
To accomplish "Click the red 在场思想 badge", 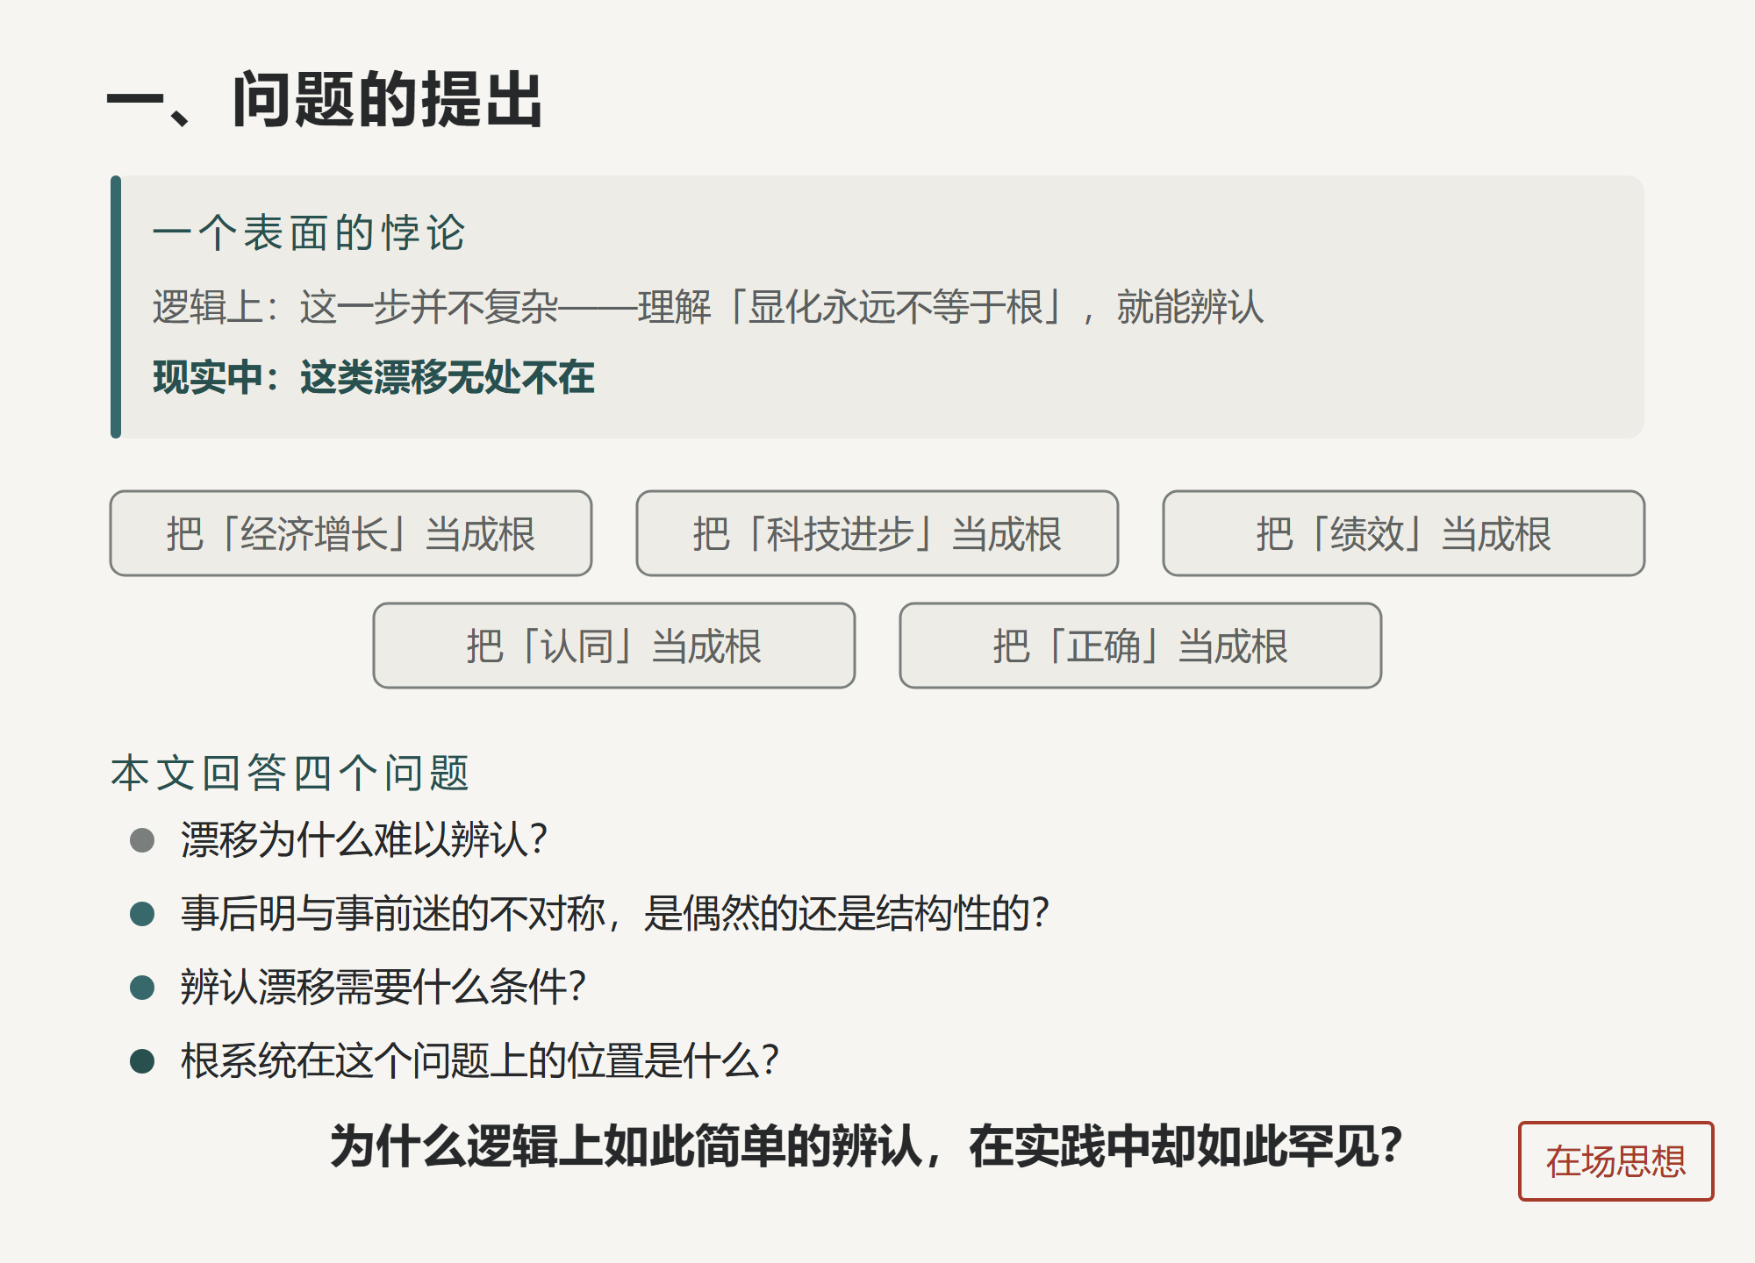I will point(1615,1161).
